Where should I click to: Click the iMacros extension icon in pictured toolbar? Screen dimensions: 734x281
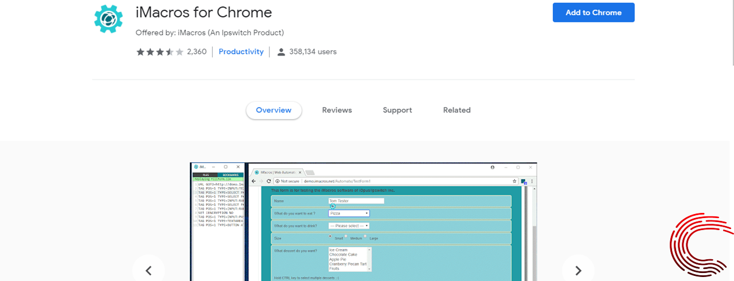tap(524, 181)
